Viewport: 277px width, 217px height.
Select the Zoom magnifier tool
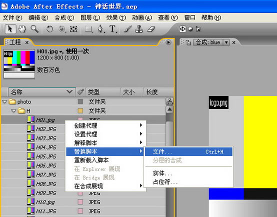pos(34,29)
